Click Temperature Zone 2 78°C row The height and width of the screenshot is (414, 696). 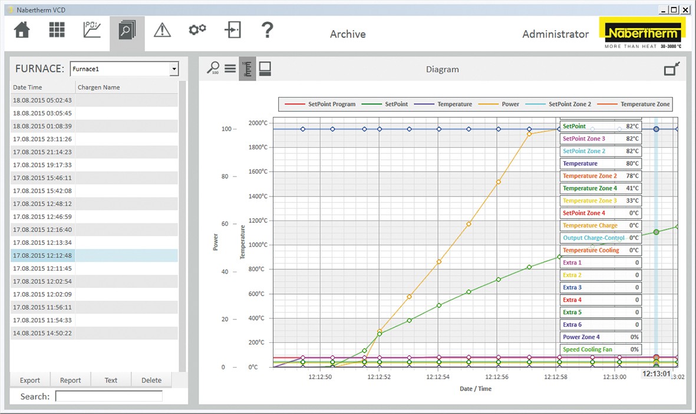(601, 176)
